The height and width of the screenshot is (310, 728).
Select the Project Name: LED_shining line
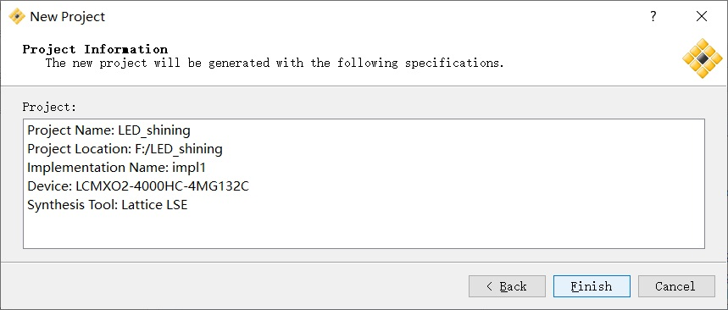tap(108, 130)
